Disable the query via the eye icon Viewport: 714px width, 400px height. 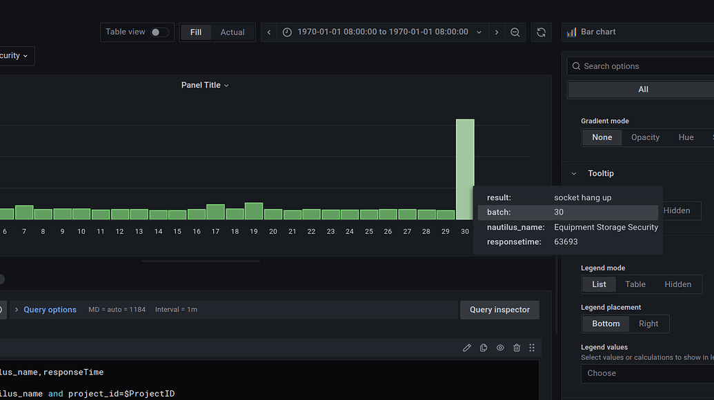tap(500, 348)
